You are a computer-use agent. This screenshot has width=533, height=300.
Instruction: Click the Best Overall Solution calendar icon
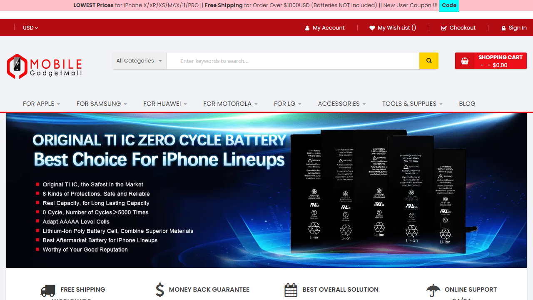291,290
